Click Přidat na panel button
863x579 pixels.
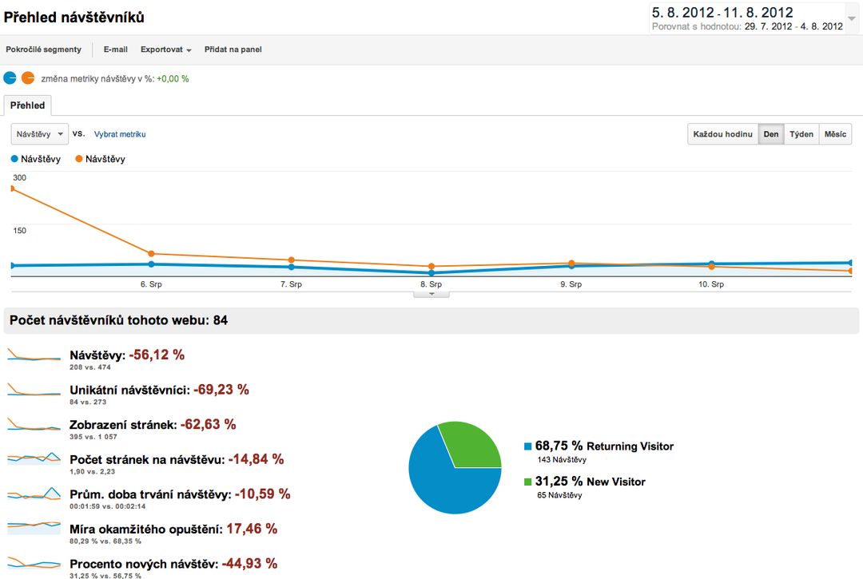233,50
